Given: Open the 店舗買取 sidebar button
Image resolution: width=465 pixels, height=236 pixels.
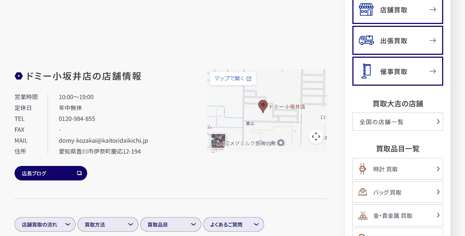Looking at the screenshot, I should click(x=398, y=10).
